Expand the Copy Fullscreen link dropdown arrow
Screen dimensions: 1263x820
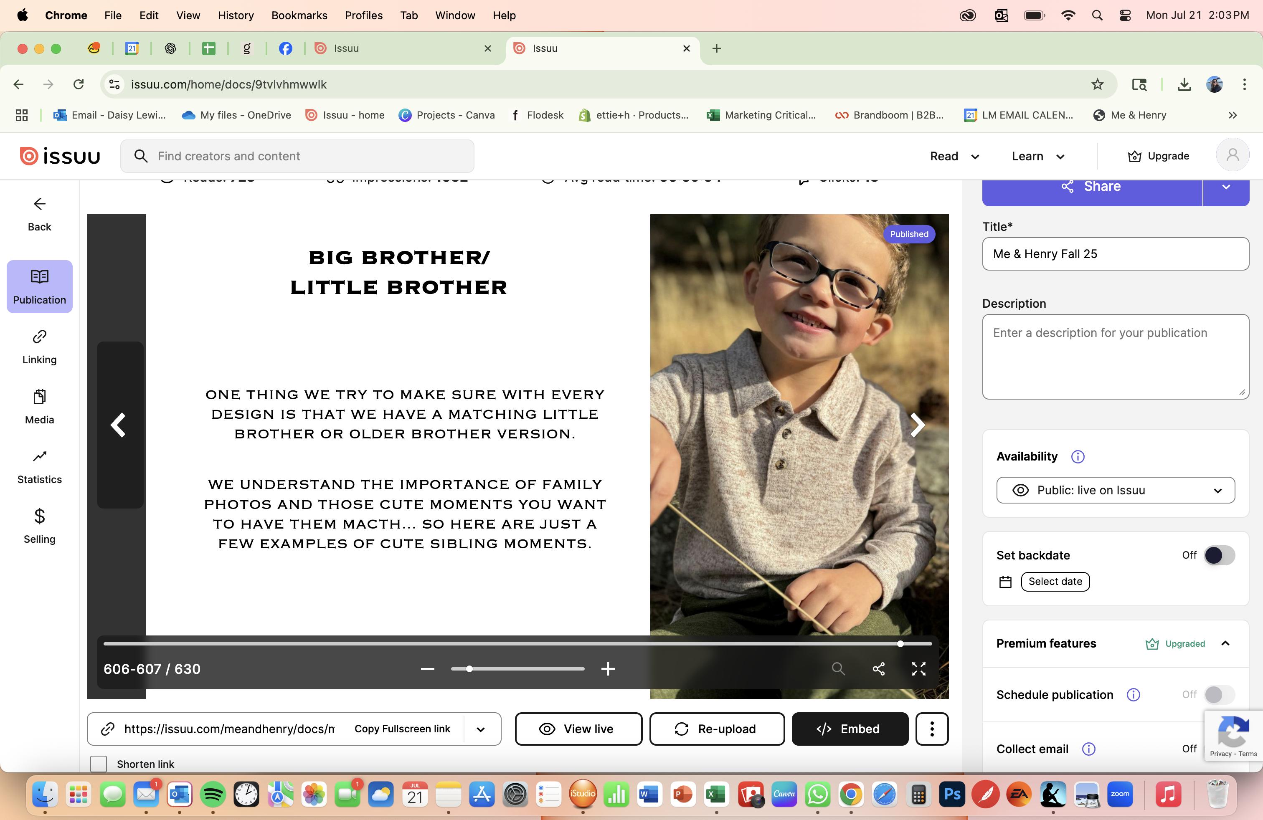pos(480,729)
